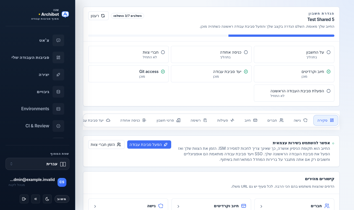
Task: Expand the "חברים" quick link card chevron
Action: pos(261,206)
